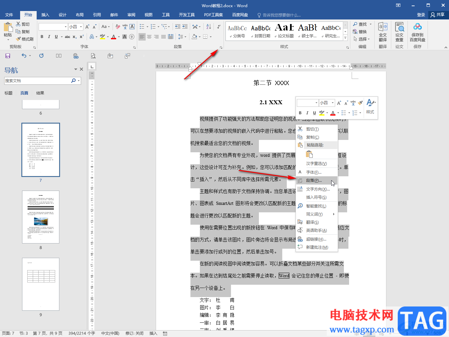Collapse the ribbon with the chevron
This screenshot has width=449, height=337.
[446, 47]
